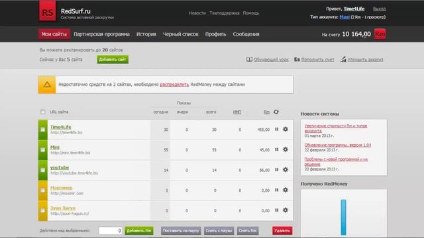
Task: Toggle the select-all sites checkbox
Action: (x=42, y=112)
